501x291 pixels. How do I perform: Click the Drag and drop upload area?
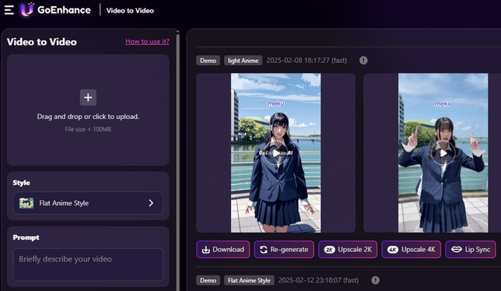pos(88,110)
